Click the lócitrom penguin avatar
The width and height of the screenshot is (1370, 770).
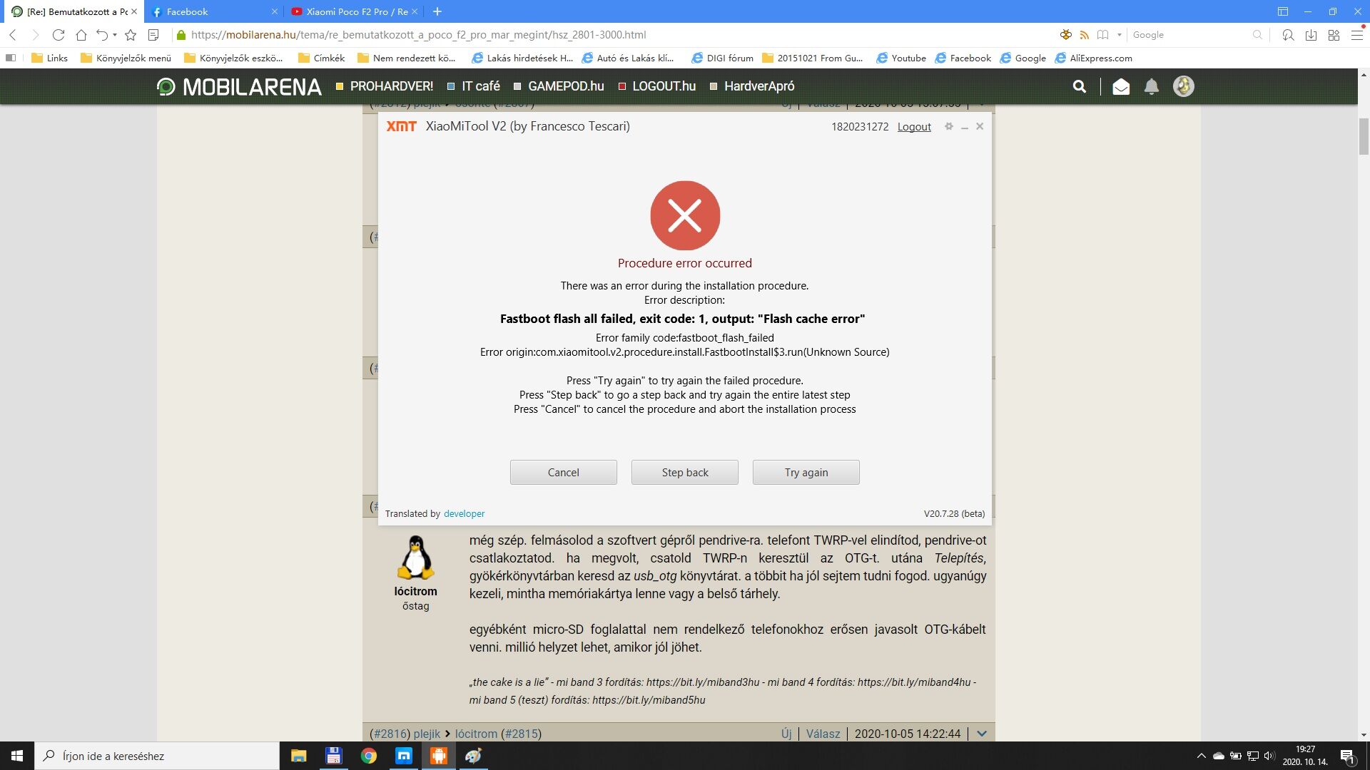415,558
